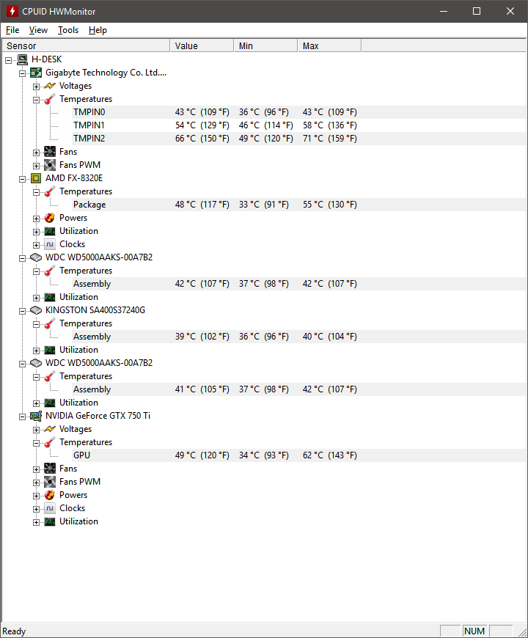528x638 pixels.
Task: Collapse the NVIDIA GeForce GTX 750 Ti node
Action: tap(23, 417)
